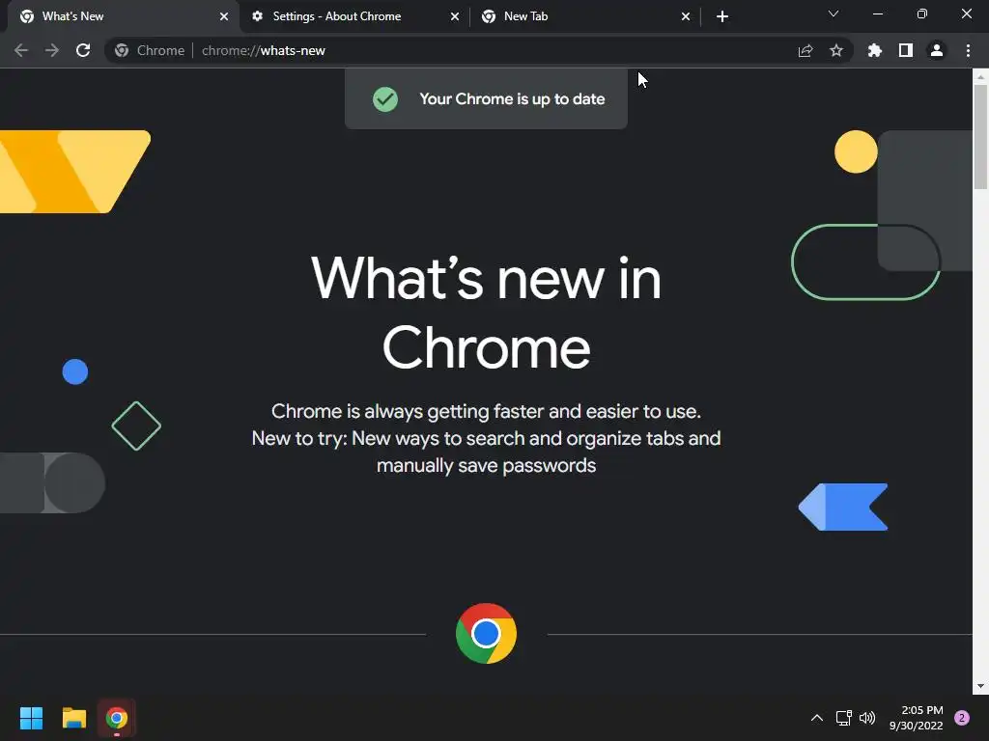
Task: Go forward with the forward arrow
Action: [52, 50]
